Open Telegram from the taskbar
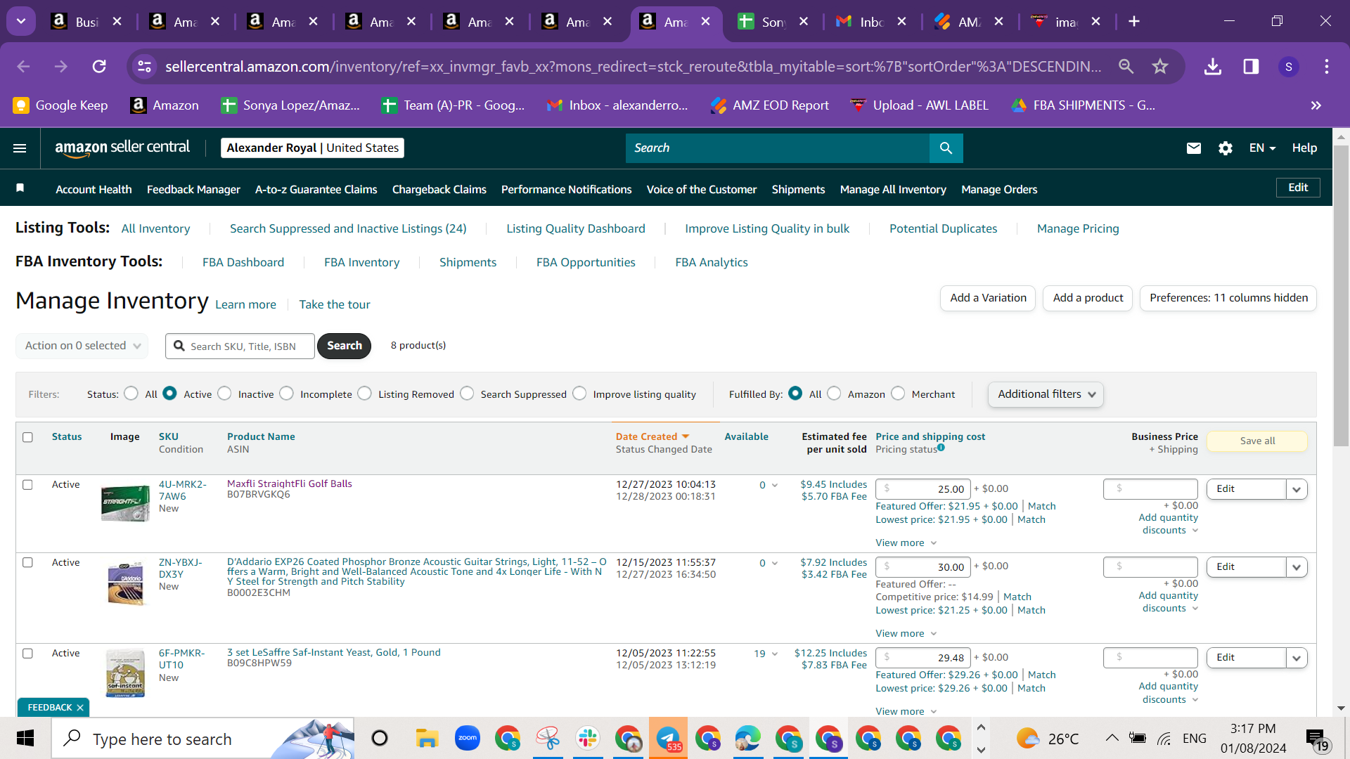The width and height of the screenshot is (1350, 759). (x=668, y=739)
